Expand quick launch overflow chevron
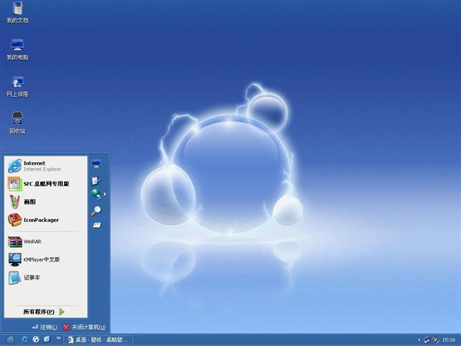Screen dimensions: 461x346 point(58,338)
